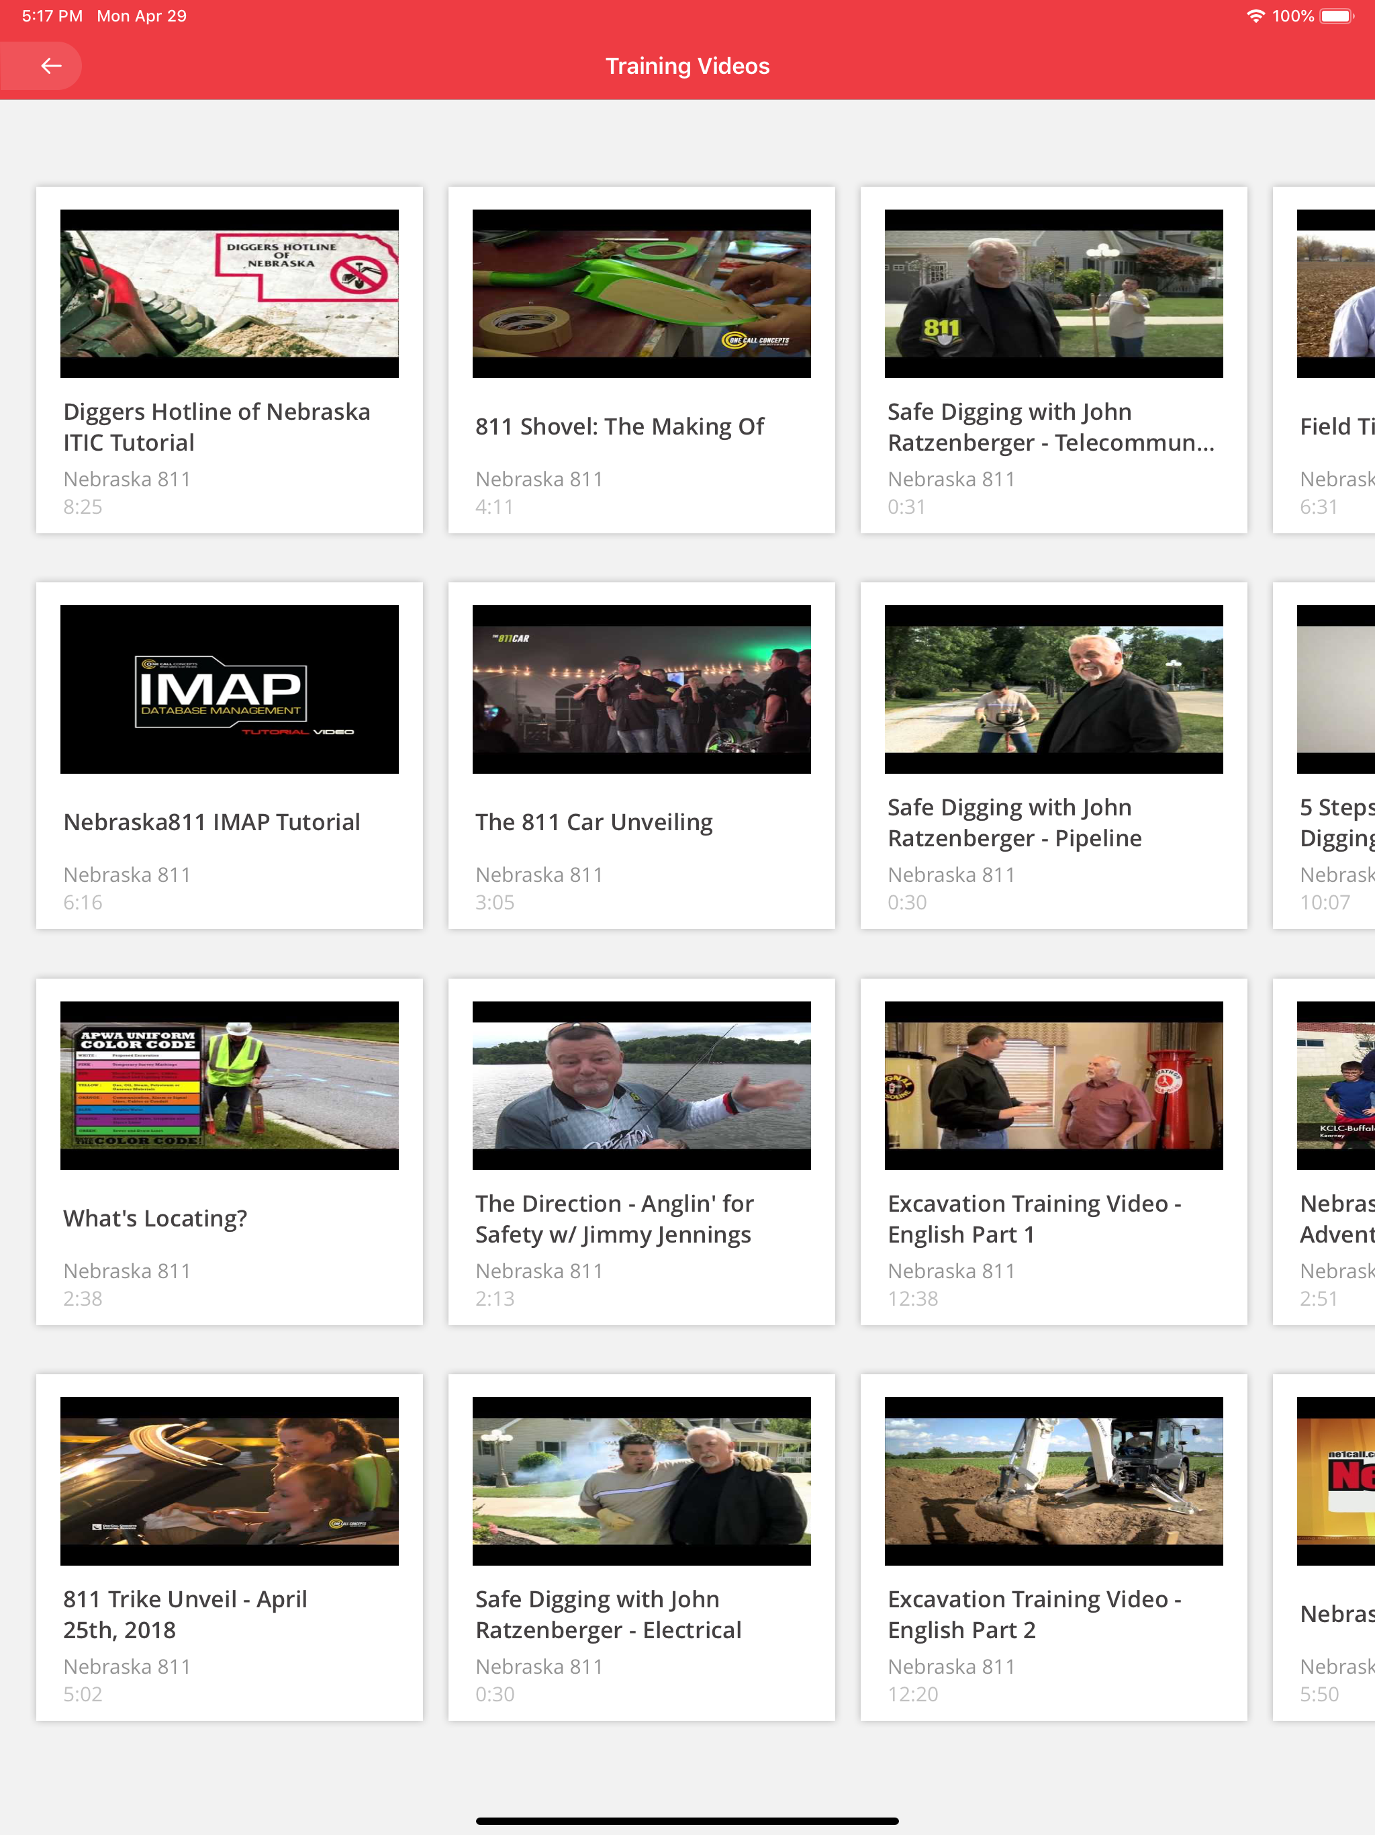Click the 0:30 duration under Pipeline video
The width and height of the screenshot is (1375, 1835).
[x=907, y=903]
